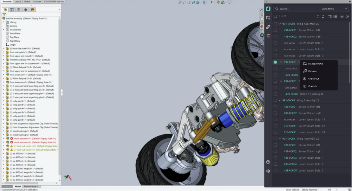Select Manage Parts in the context menu
352x191 pixels.
[x=315, y=64]
